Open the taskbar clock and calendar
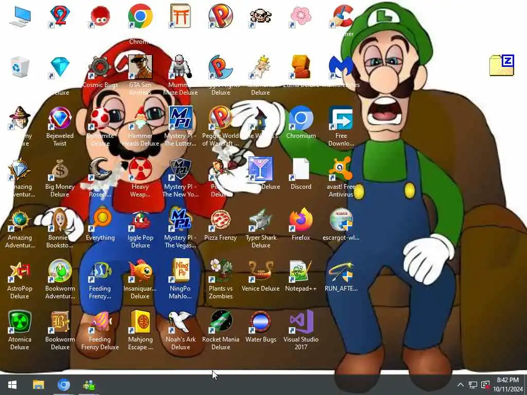The image size is (527, 395). pos(507,385)
